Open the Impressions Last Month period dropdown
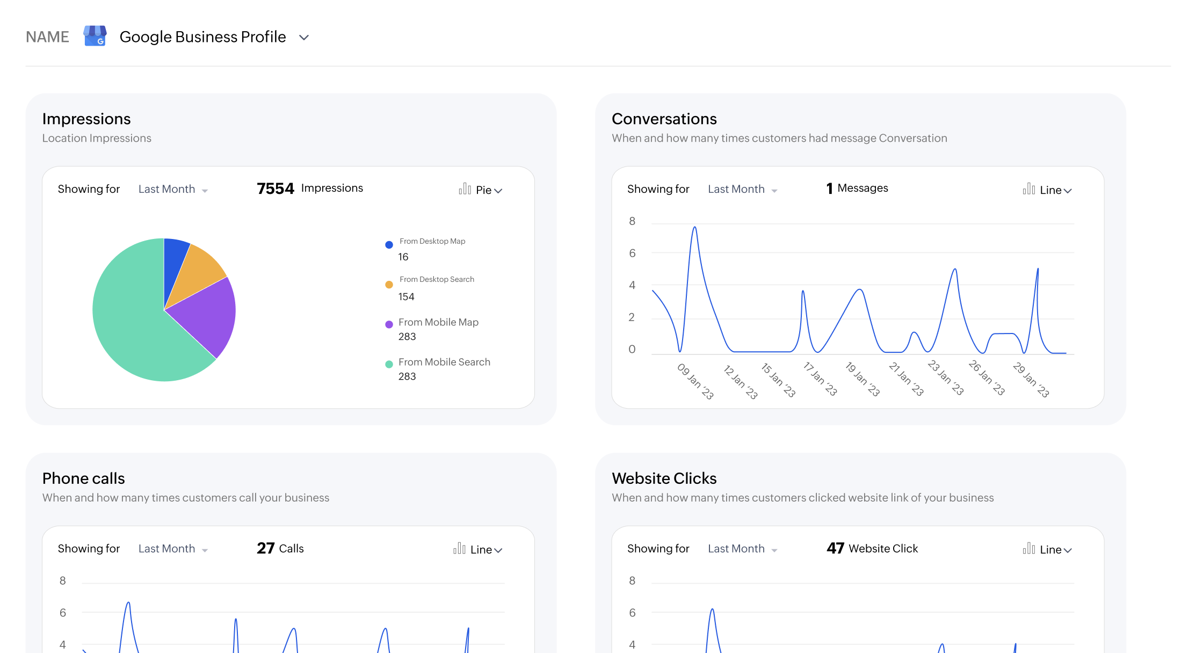 (173, 189)
